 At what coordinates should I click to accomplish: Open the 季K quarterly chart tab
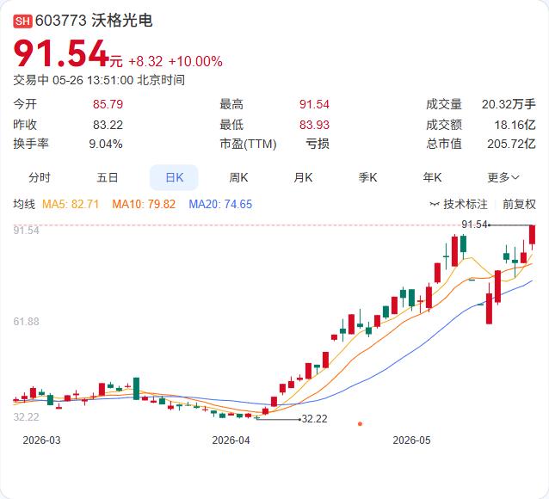(367, 177)
